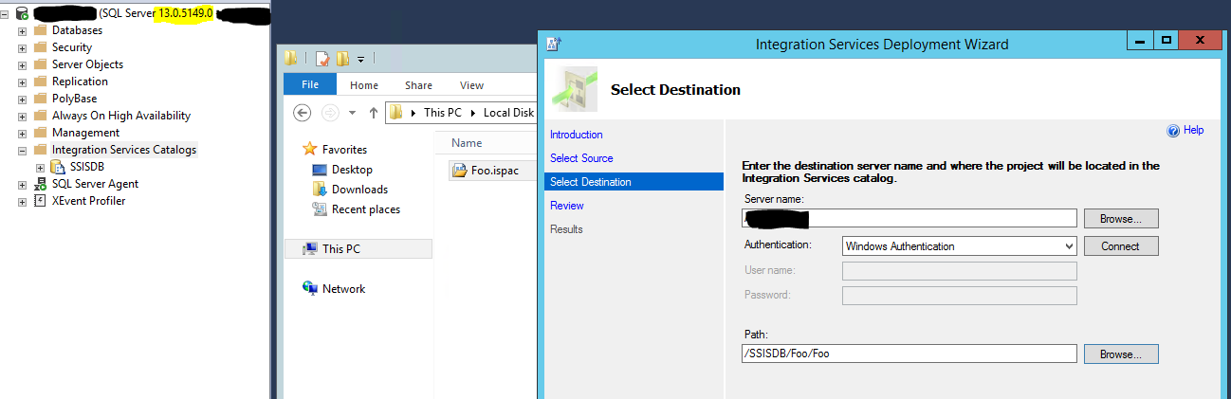This screenshot has height=399, width=1231.
Task: Click the SSISDB catalog icon
Action: 58,167
